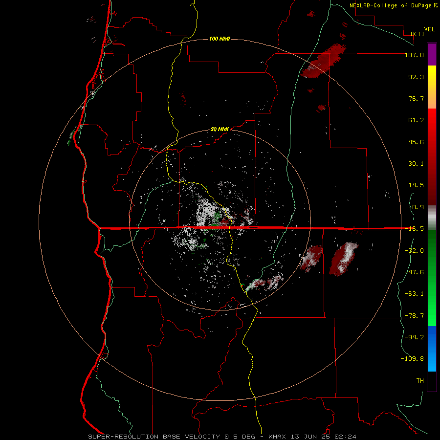
Task: Click the NEXLAB-College of DuPage title text
Action: coord(391,5)
